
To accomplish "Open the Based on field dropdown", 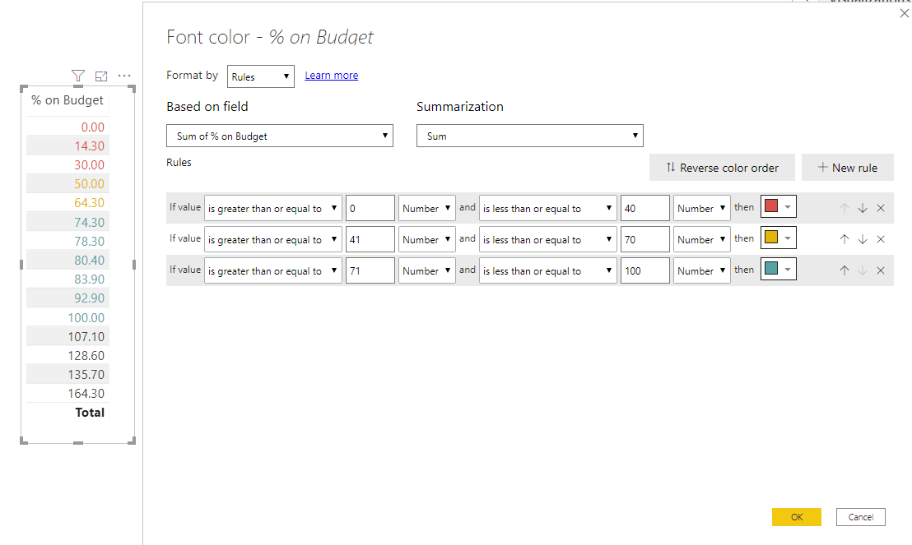I will pos(280,136).
